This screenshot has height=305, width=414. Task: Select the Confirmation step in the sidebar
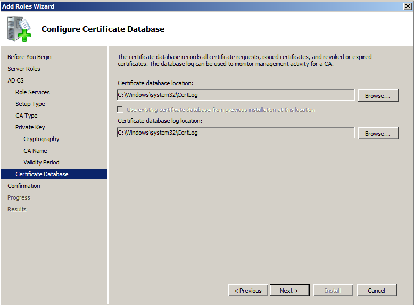tap(24, 186)
